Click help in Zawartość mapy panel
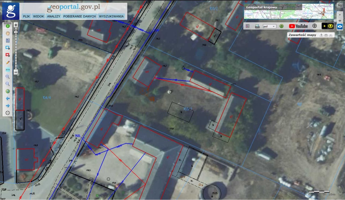This screenshot has width=345, height=200. coord(321,35)
